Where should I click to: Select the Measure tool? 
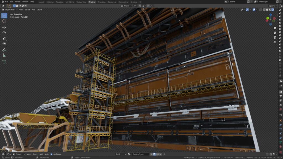tap(4, 55)
